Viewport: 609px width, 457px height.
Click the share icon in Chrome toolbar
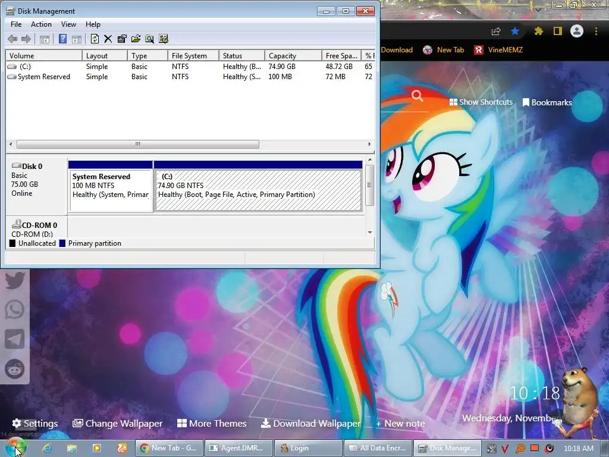(496, 32)
